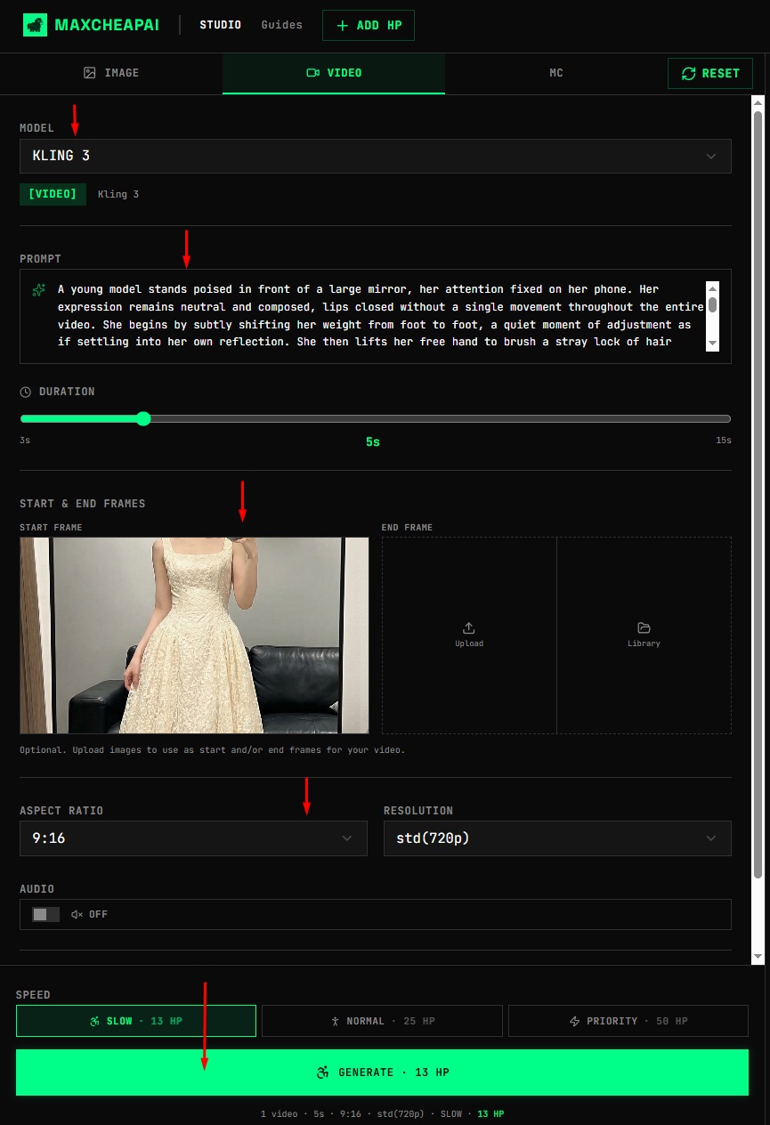Click the MaxCheapAI dinosaur logo
The height and width of the screenshot is (1125, 770).
pyautogui.click(x=34, y=25)
